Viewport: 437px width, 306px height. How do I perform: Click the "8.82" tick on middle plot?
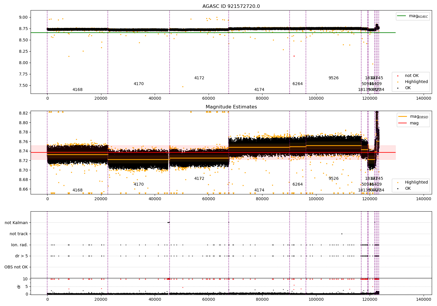pyautogui.click(x=23, y=113)
